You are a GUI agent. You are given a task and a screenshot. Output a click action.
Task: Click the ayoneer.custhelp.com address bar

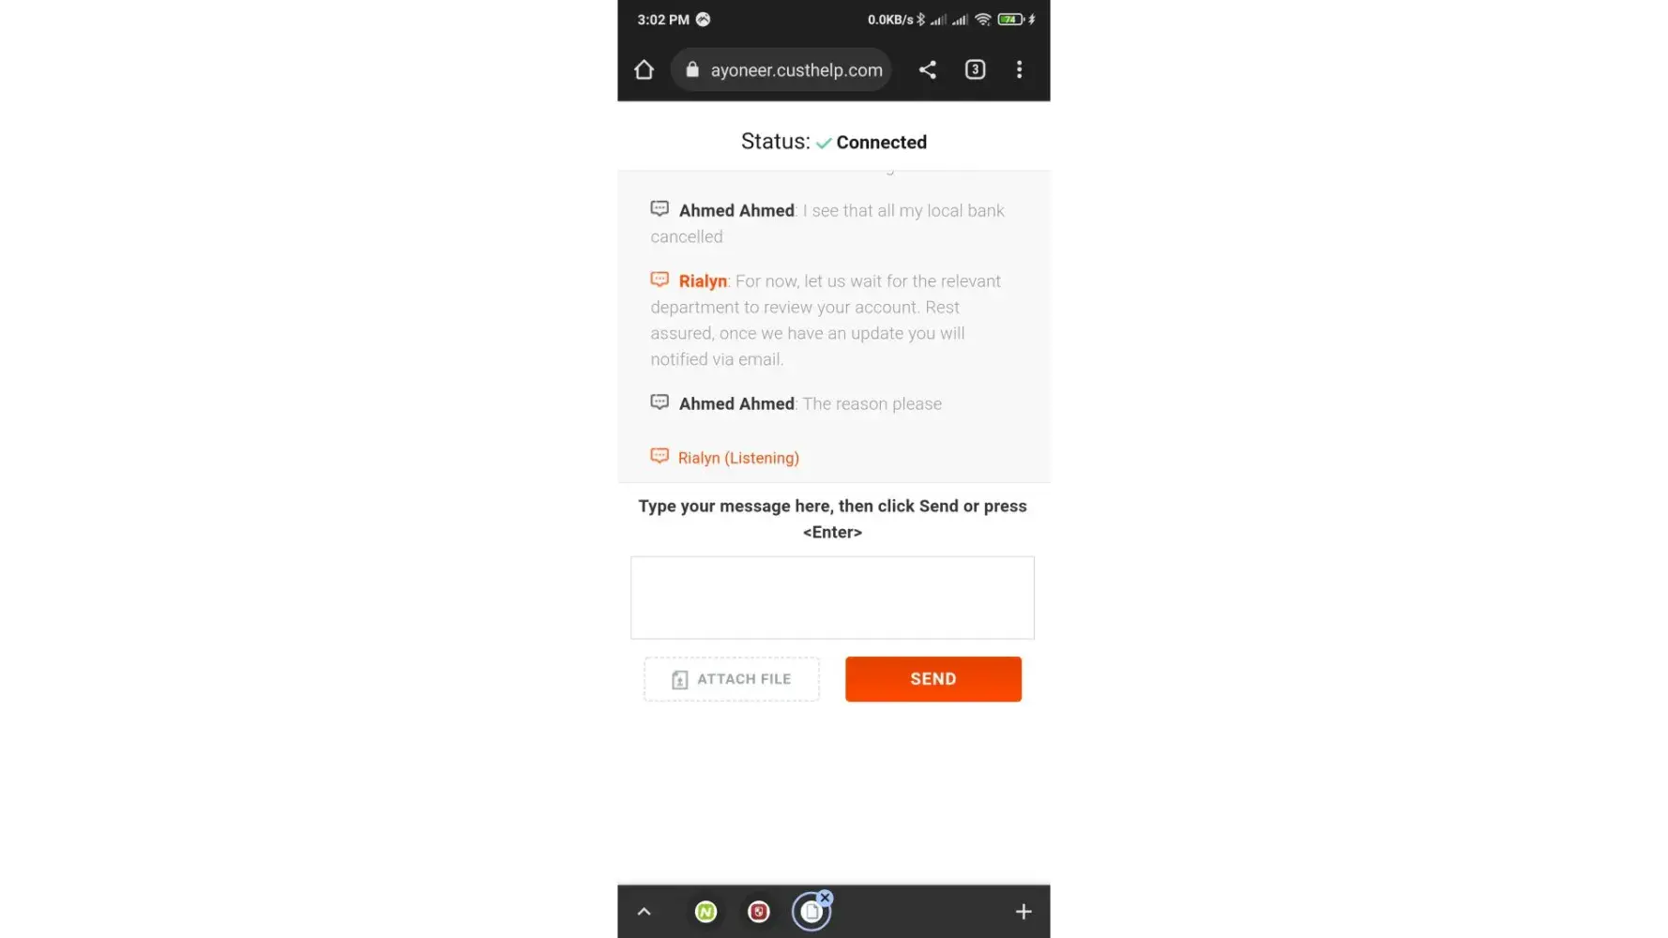coord(781,69)
